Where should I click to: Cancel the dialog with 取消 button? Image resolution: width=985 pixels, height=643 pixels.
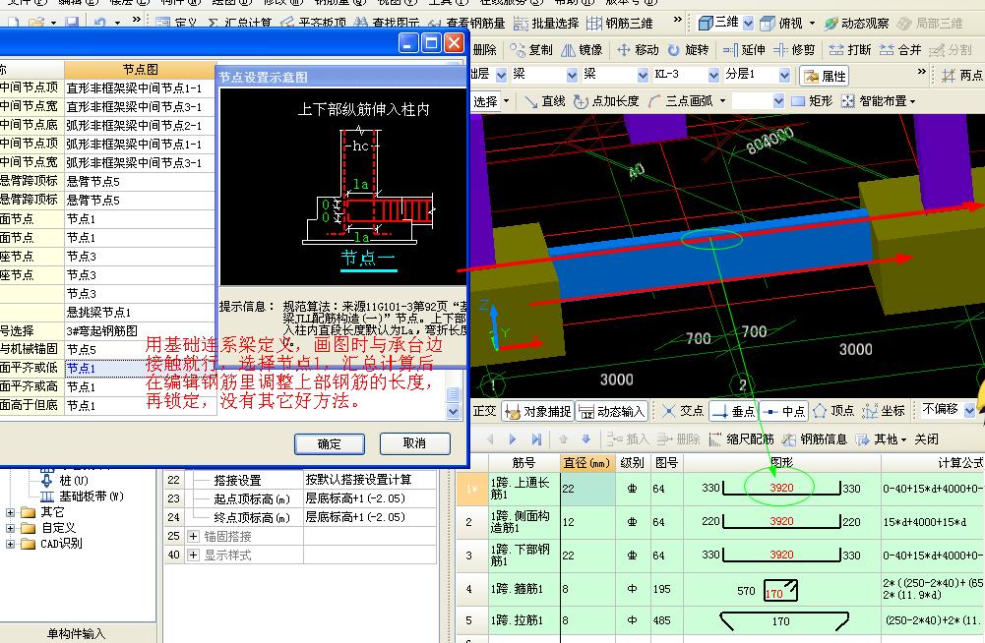pyautogui.click(x=414, y=443)
